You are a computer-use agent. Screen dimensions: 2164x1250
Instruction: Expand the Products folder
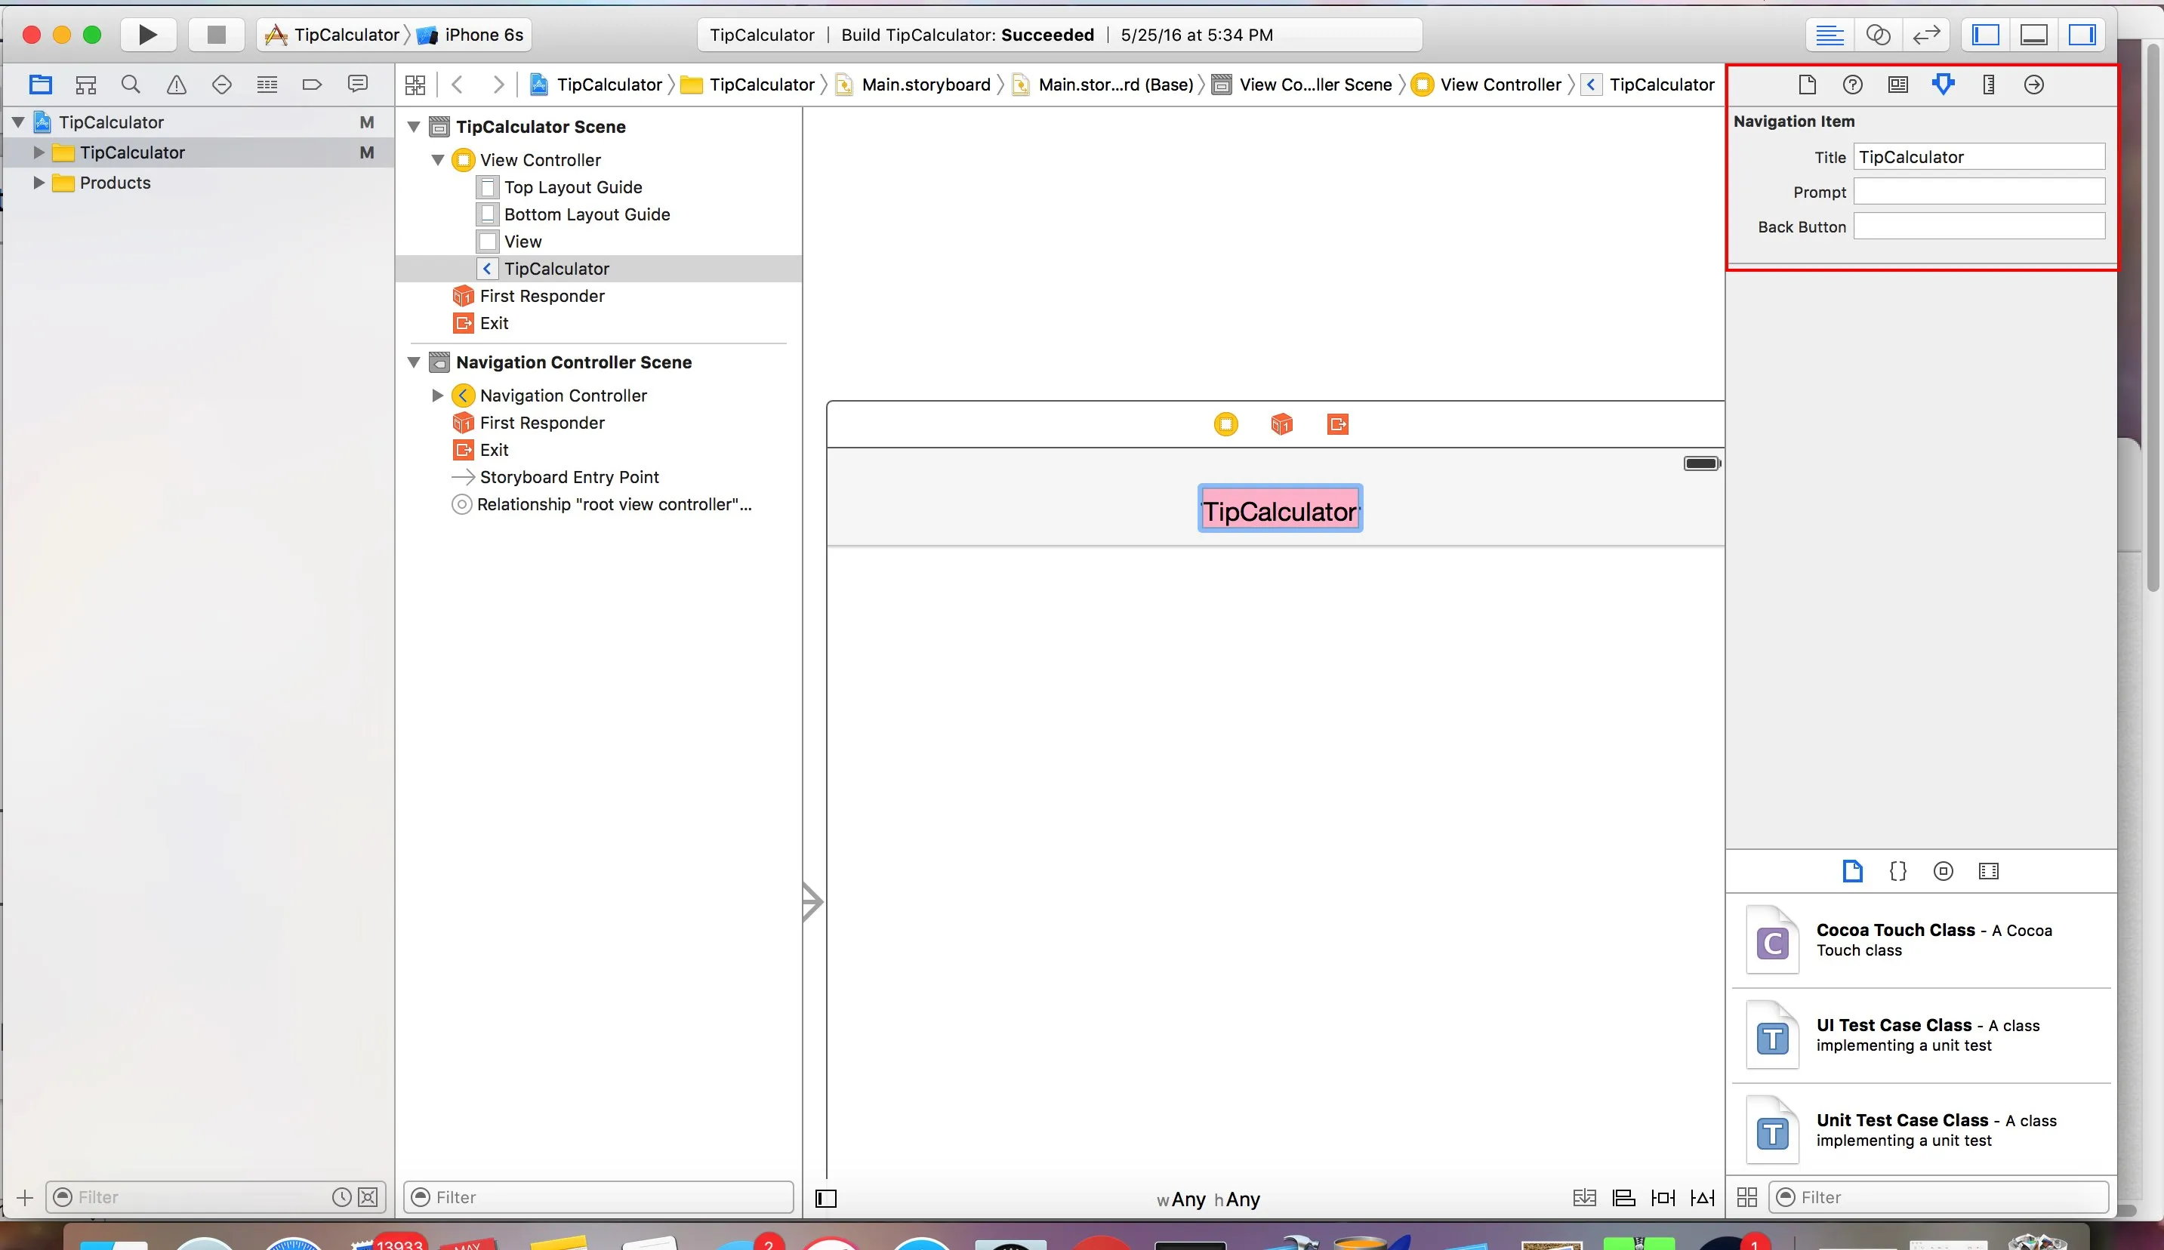click(x=39, y=183)
